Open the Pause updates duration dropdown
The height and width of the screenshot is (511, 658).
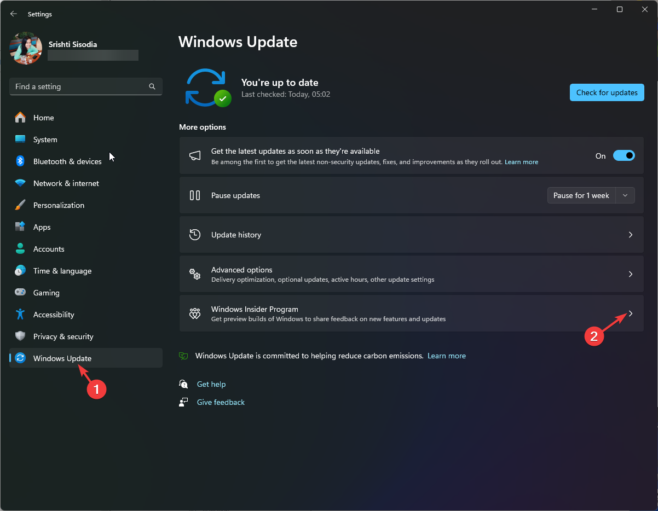click(x=625, y=195)
